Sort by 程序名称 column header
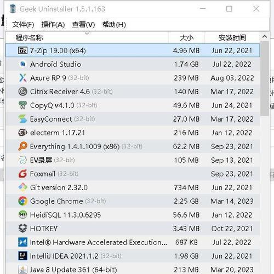This screenshot has height=274, width=274. click(87, 38)
